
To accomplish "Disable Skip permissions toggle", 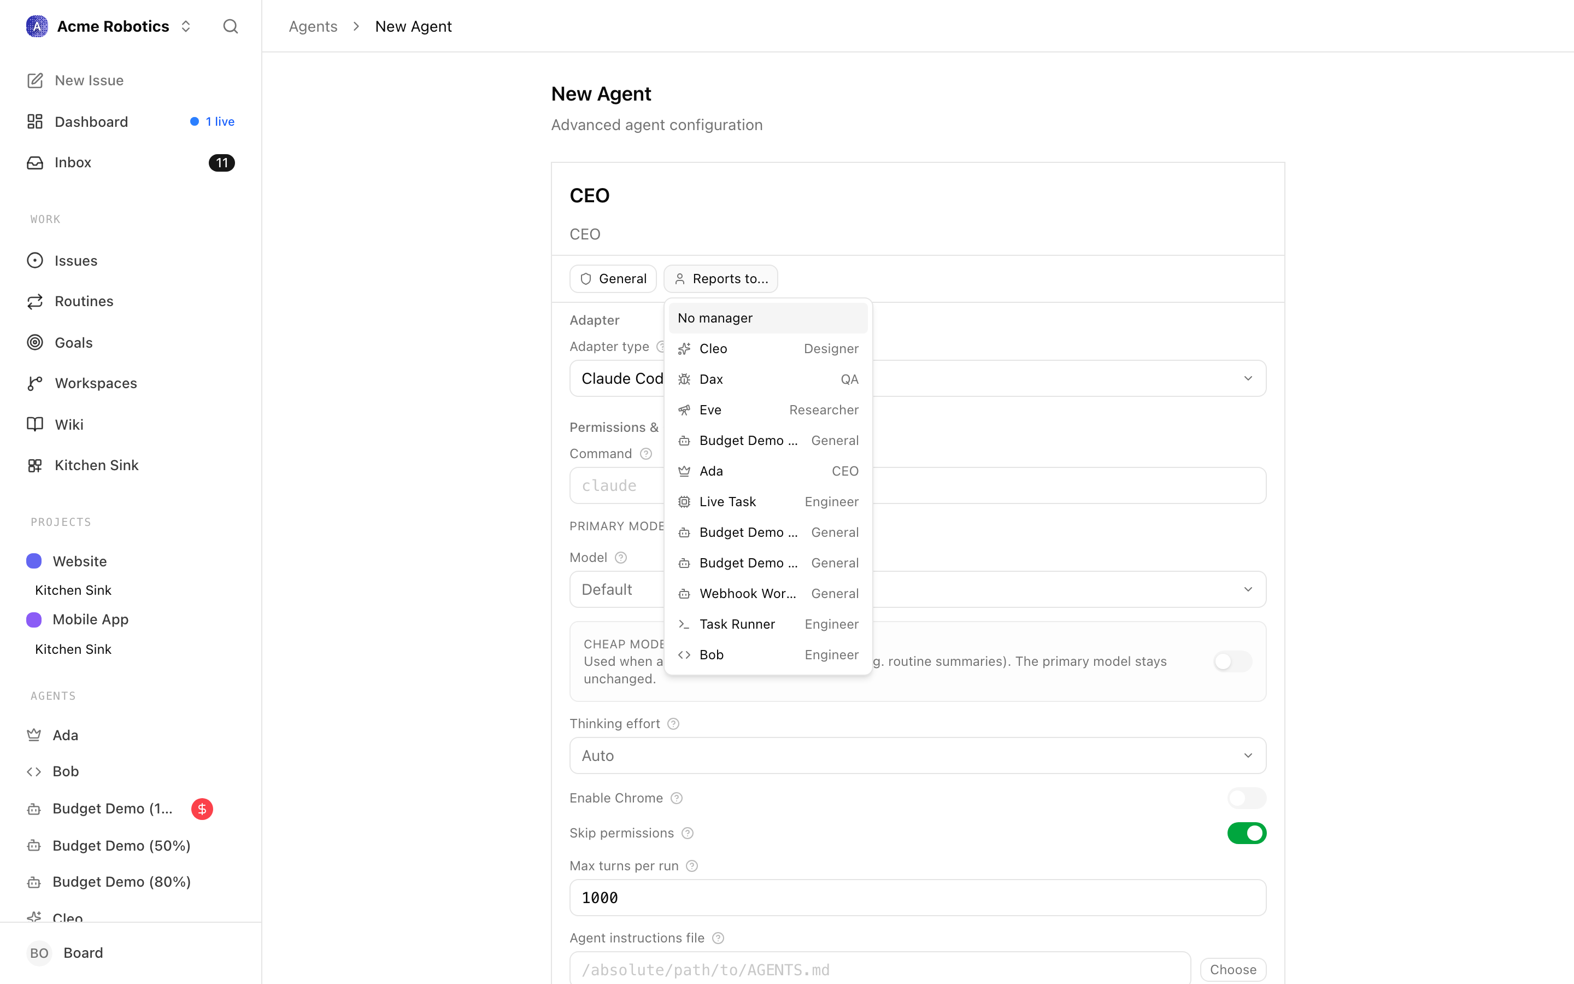I will point(1247,833).
